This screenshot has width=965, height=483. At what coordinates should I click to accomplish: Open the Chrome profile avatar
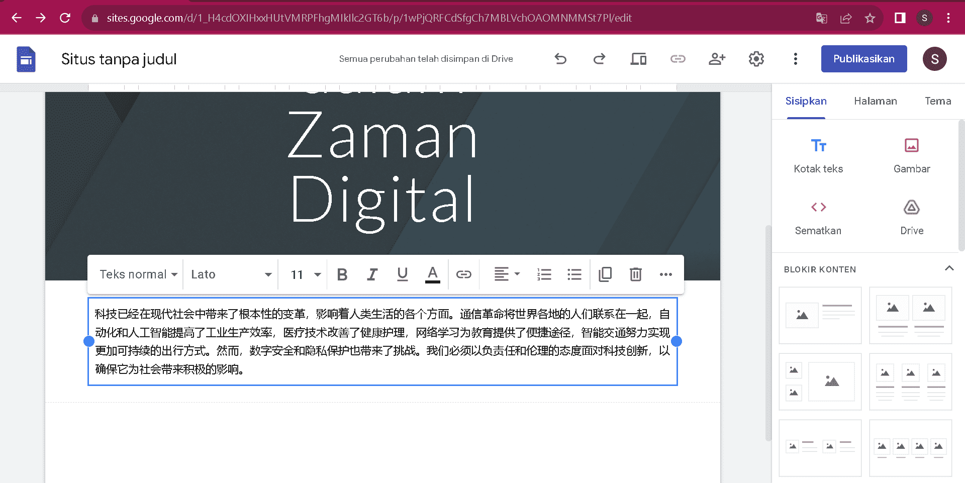coord(924,18)
